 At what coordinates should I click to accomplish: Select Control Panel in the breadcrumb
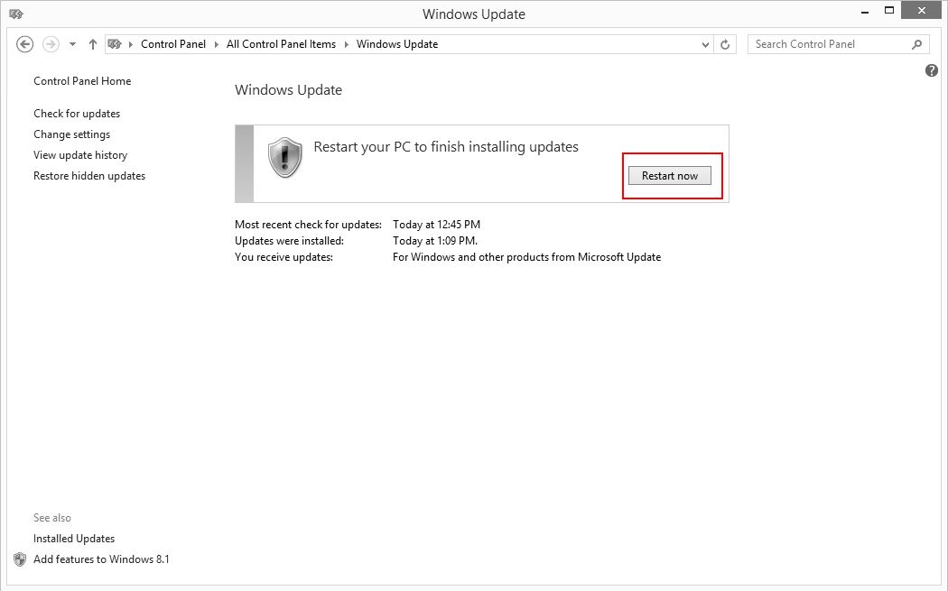pyautogui.click(x=173, y=44)
